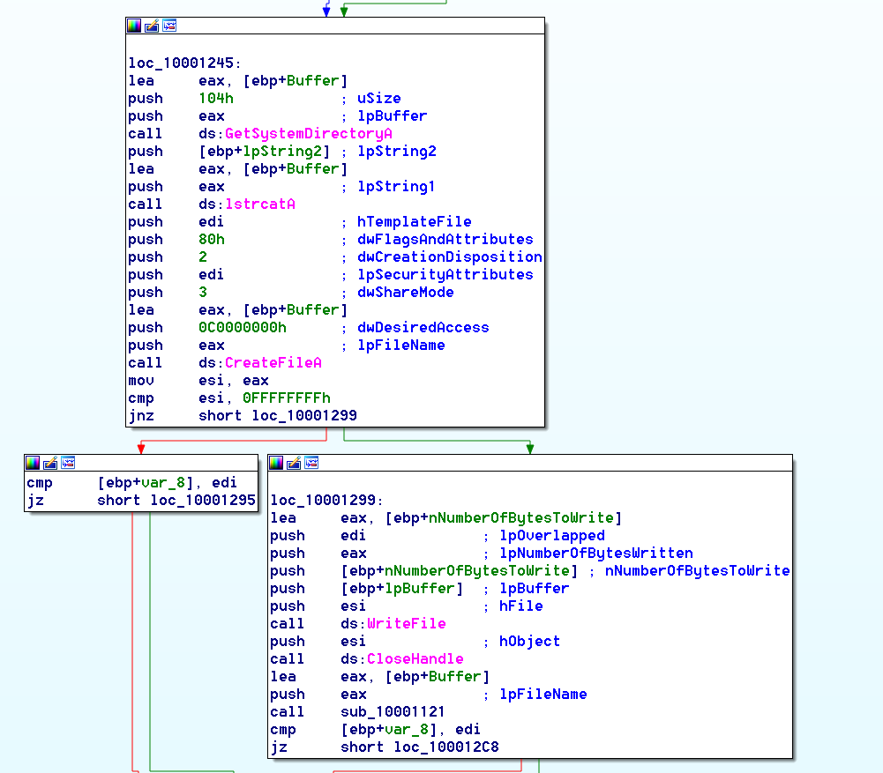Click group-nodes icon on the cmp var_8 block
Screen dimensions: 883x773
pyautogui.click(x=67, y=463)
